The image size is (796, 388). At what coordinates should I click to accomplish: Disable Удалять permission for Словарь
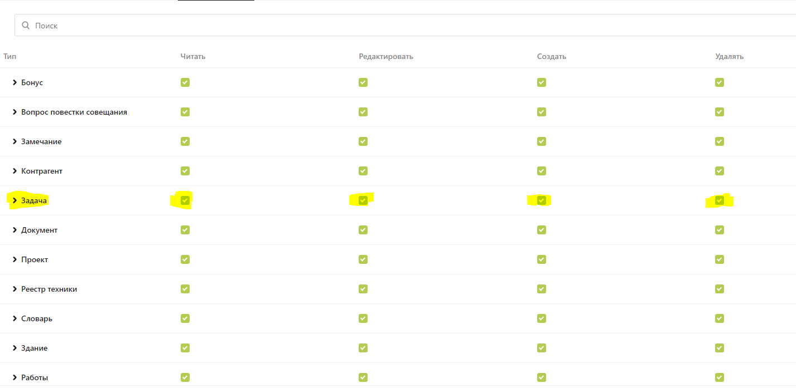tap(720, 318)
